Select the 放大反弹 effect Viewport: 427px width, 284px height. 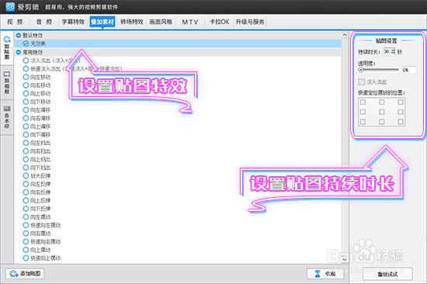click(x=26, y=175)
